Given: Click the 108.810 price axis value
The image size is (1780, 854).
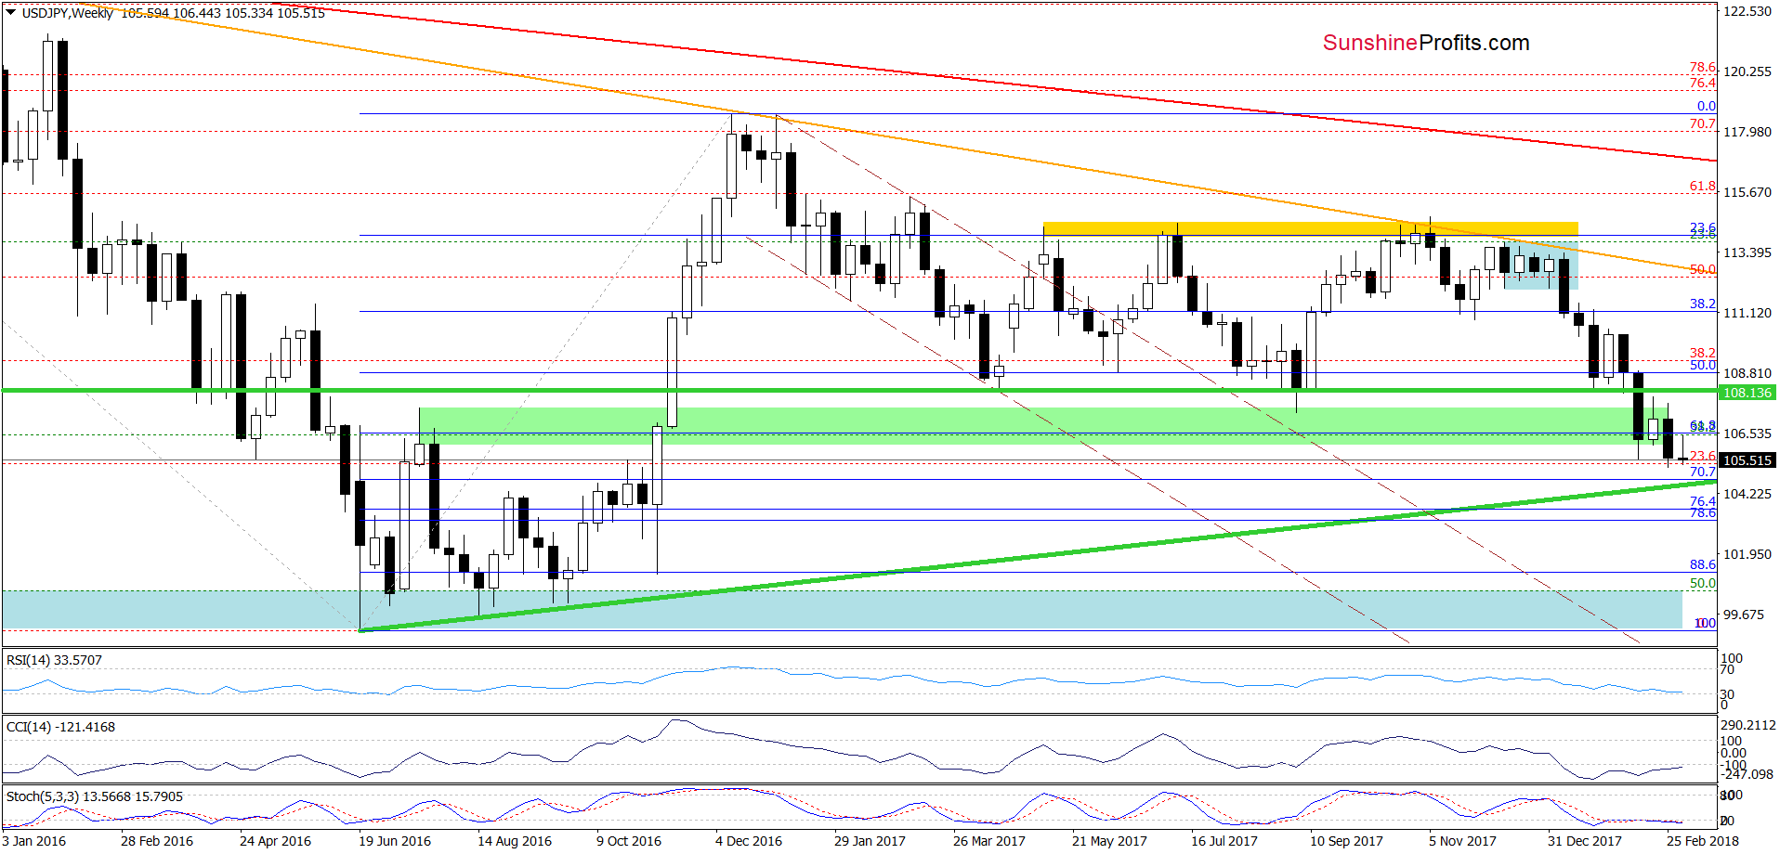Looking at the screenshot, I should point(1747,373).
